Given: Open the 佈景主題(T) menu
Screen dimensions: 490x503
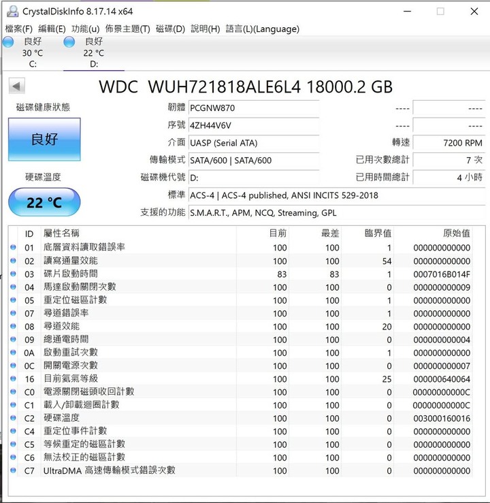Looking at the screenshot, I should point(128,29).
